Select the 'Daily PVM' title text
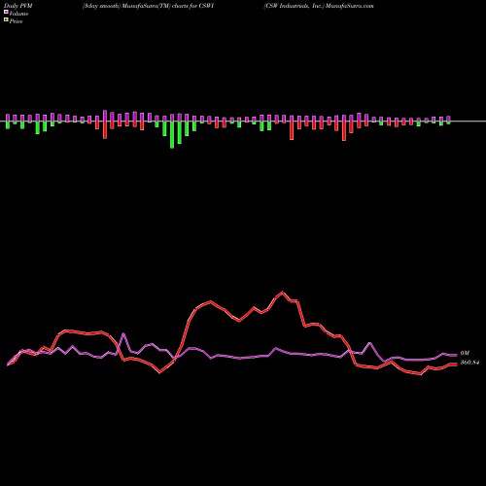Viewport: 486px width, 486px height. [x=19, y=6]
